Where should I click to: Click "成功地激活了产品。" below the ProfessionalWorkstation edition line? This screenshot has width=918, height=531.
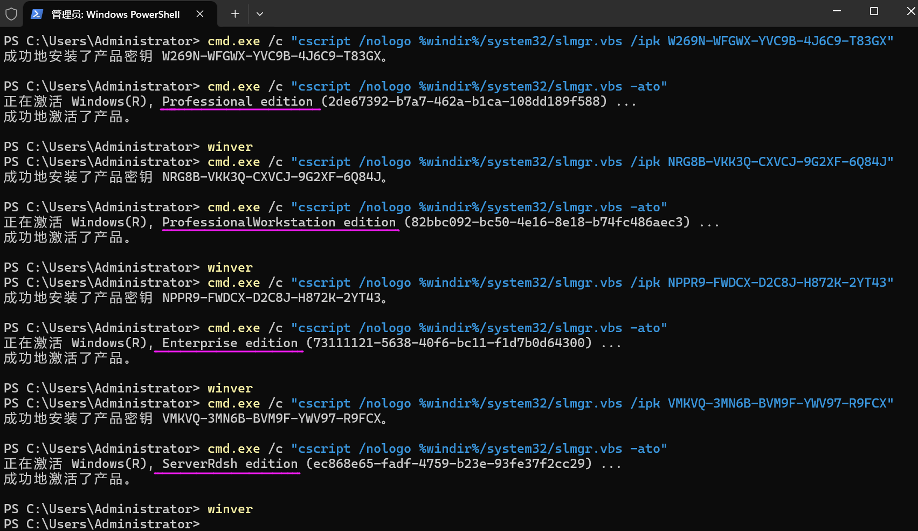coord(67,237)
